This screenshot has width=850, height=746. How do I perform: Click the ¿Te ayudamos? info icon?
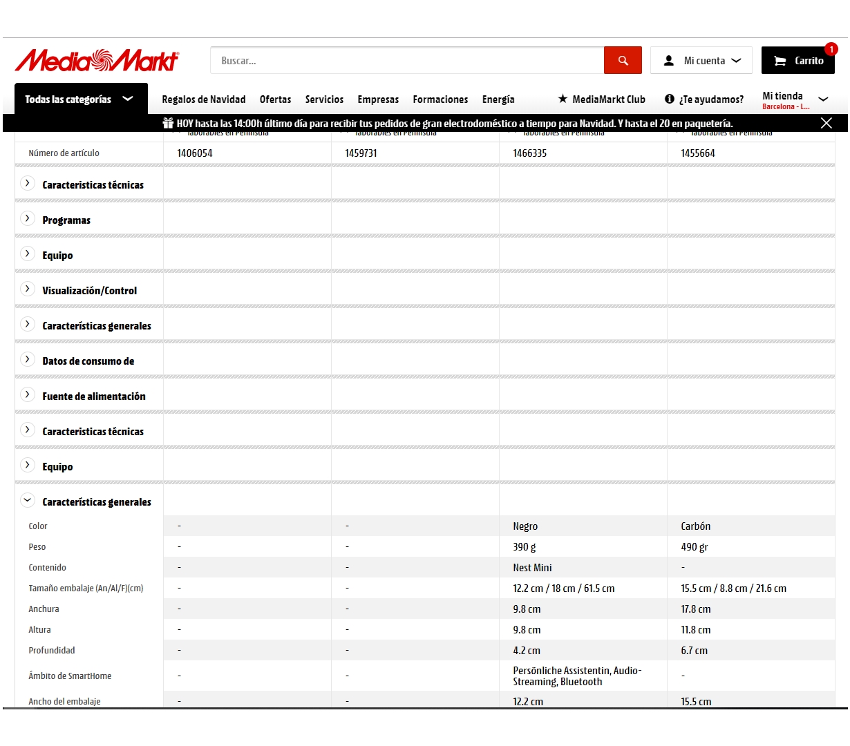click(x=669, y=99)
